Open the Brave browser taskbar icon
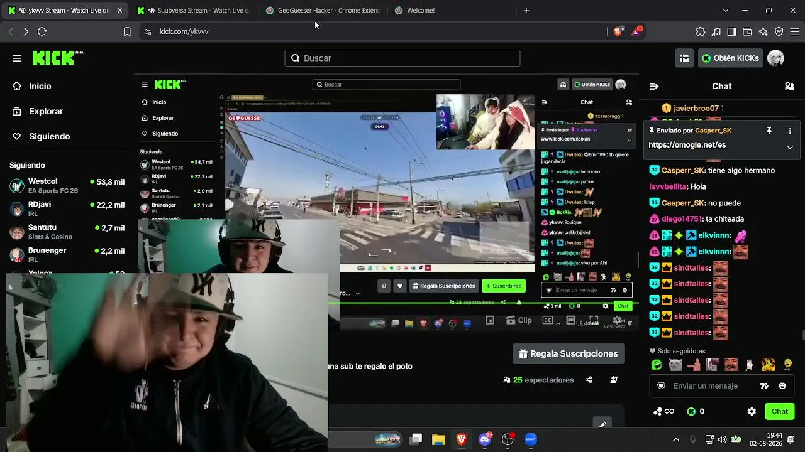 click(462, 439)
